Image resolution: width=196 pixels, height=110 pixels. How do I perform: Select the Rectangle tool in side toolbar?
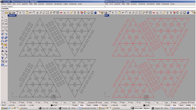point(6,27)
